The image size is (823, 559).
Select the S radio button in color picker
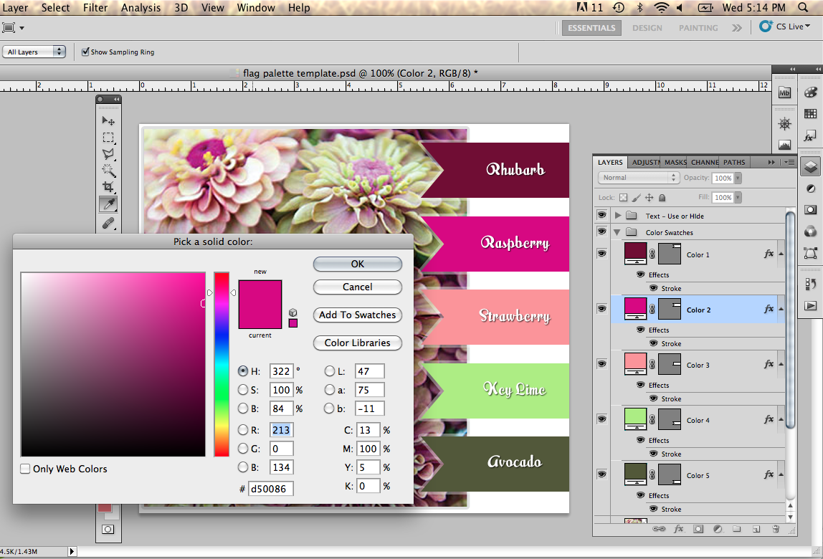[244, 390]
